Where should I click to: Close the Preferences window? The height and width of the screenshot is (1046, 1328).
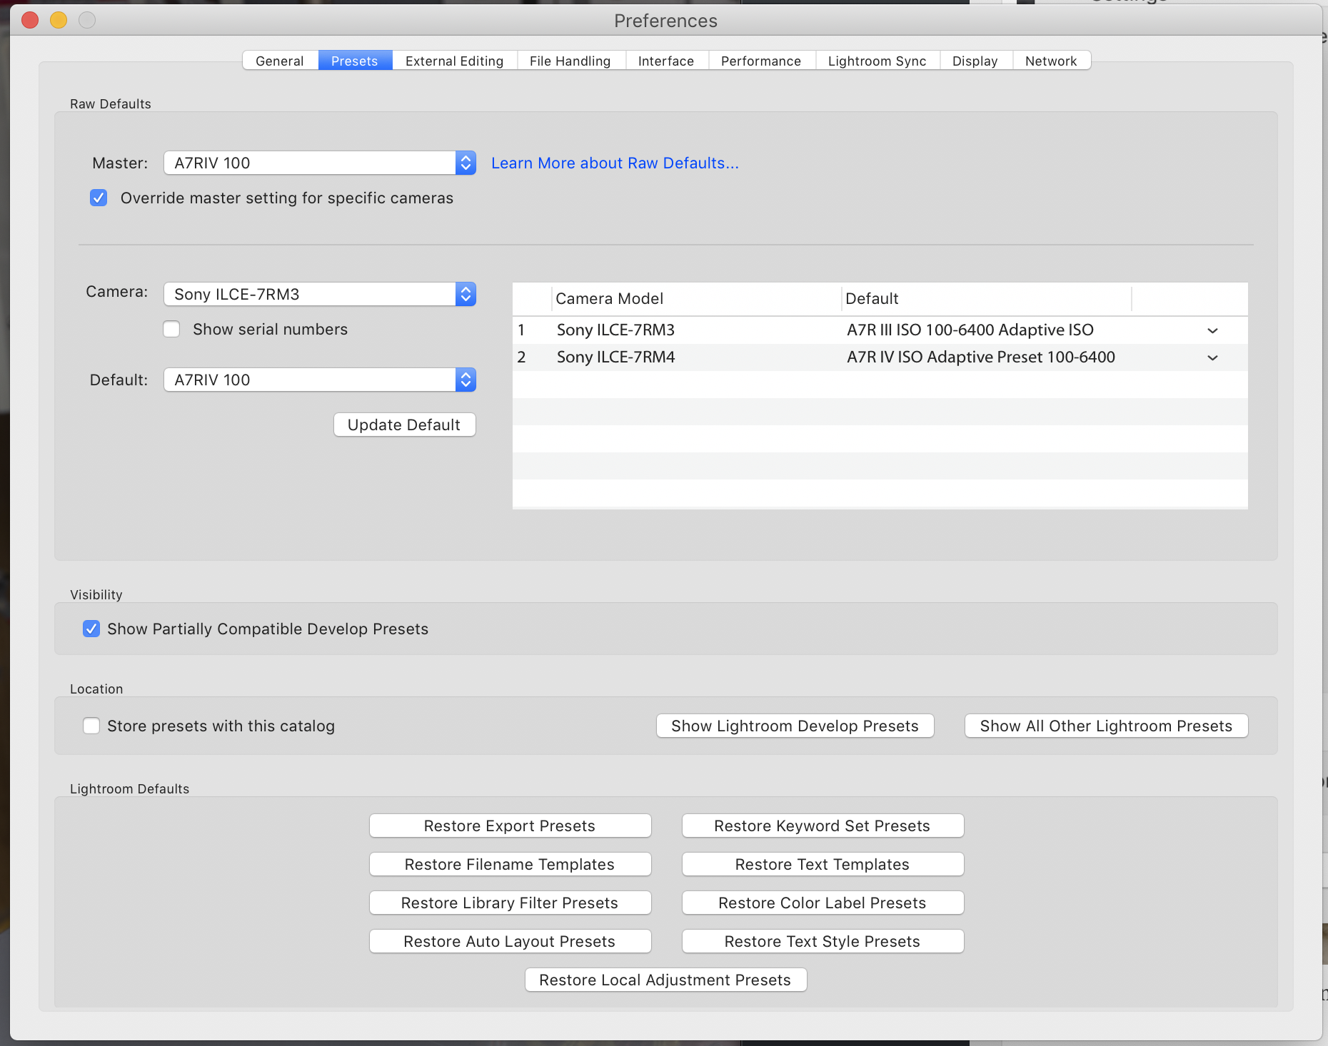[x=30, y=20]
